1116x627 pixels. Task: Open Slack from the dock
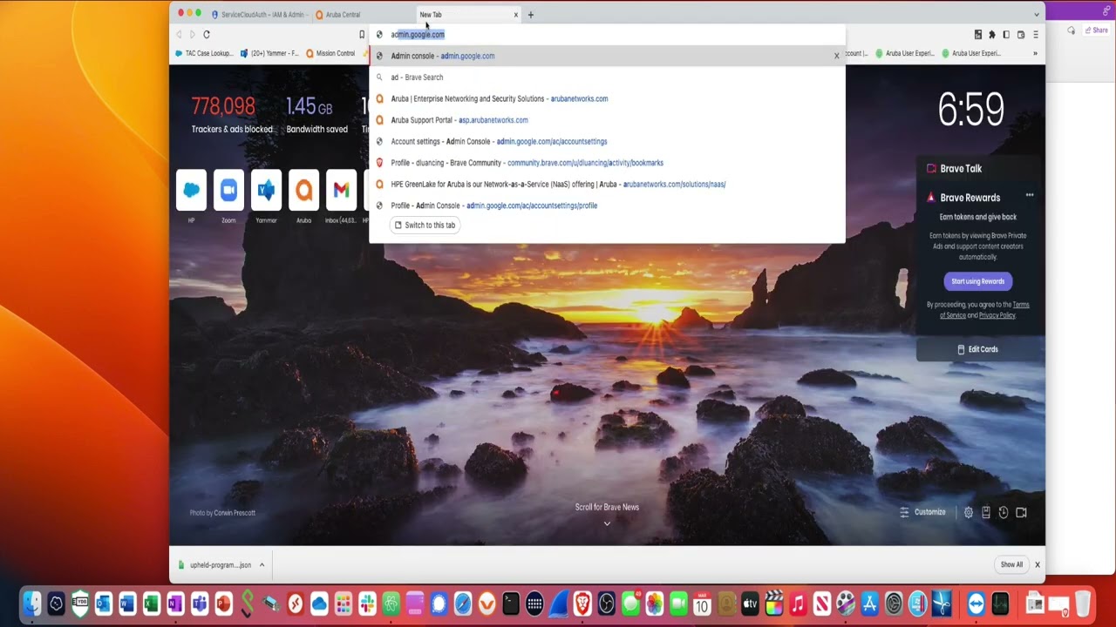(x=367, y=603)
